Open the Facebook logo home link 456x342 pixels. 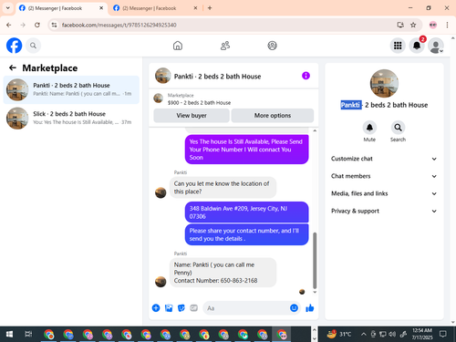pyautogui.click(x=14, y=46)
